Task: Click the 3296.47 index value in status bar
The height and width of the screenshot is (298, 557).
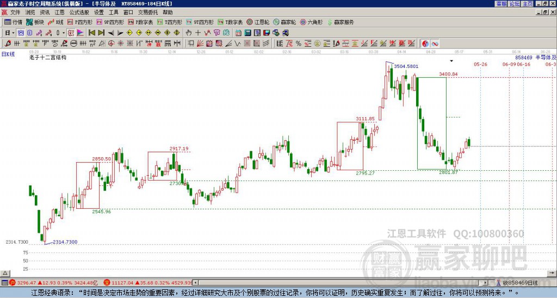Action: coord(27,283)
